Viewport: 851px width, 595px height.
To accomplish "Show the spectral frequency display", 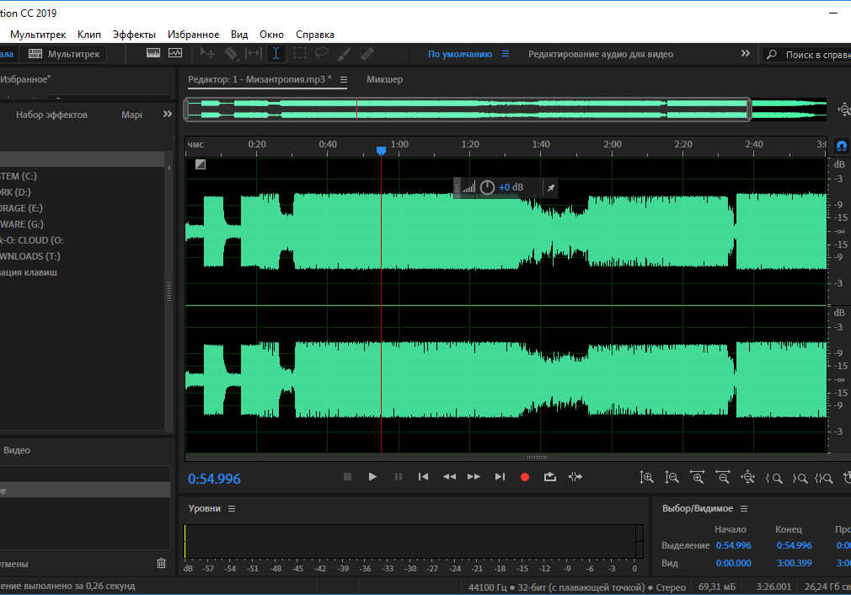I will coord(153,53).
